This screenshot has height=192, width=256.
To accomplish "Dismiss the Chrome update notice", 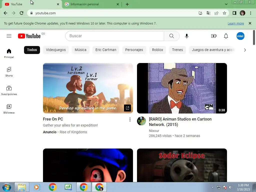I will point(250,23).
